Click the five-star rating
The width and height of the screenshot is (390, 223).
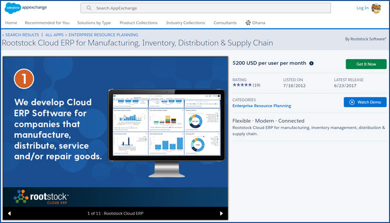click(242, 85)
